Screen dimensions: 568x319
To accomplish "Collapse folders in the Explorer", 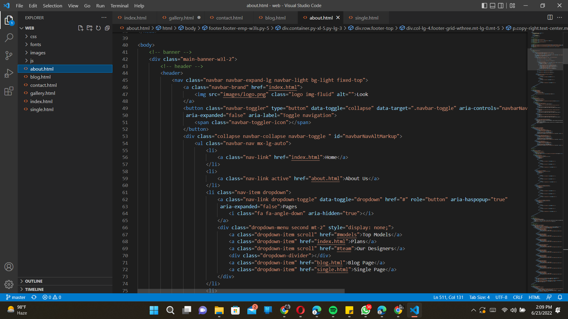I will click(x=107, y=28).
